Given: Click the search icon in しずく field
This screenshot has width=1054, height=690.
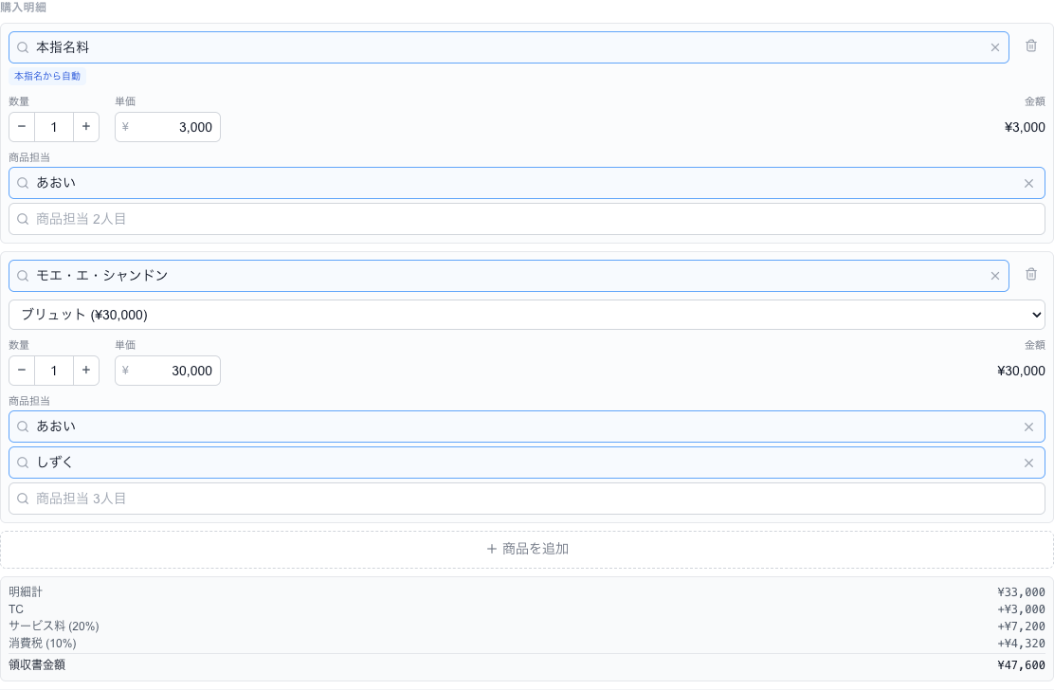Looking at the screenshot, I should click(x=23, y=463).
